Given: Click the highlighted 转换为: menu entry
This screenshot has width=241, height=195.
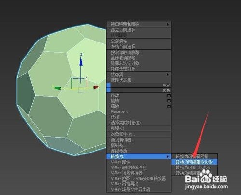Looking at the screenshot, I should coord(138,156).
